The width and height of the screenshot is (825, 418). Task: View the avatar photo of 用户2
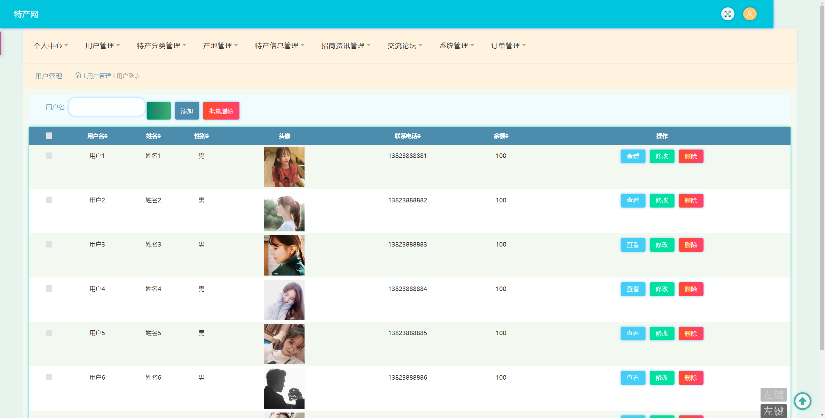click(x=284, y=211)
